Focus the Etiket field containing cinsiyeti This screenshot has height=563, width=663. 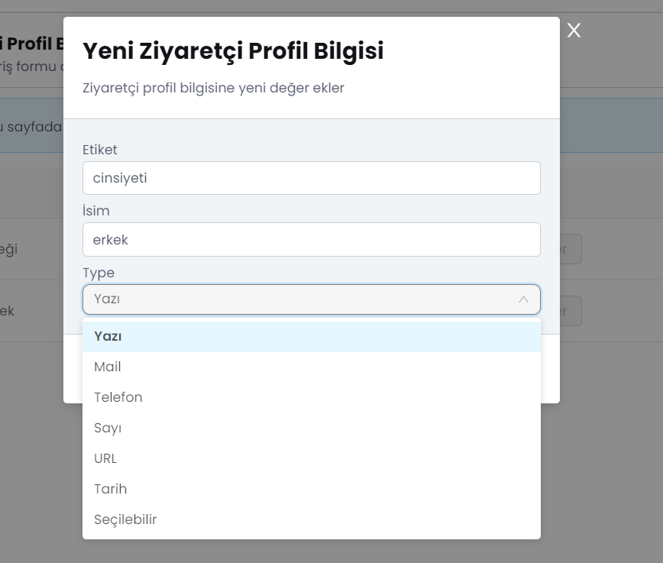point(311,178)
